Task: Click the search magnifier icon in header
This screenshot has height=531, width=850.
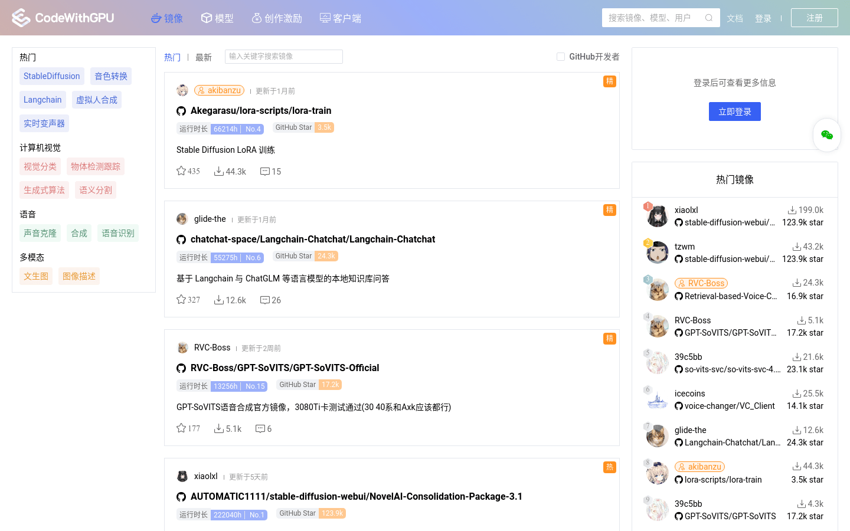Action: 709,18
